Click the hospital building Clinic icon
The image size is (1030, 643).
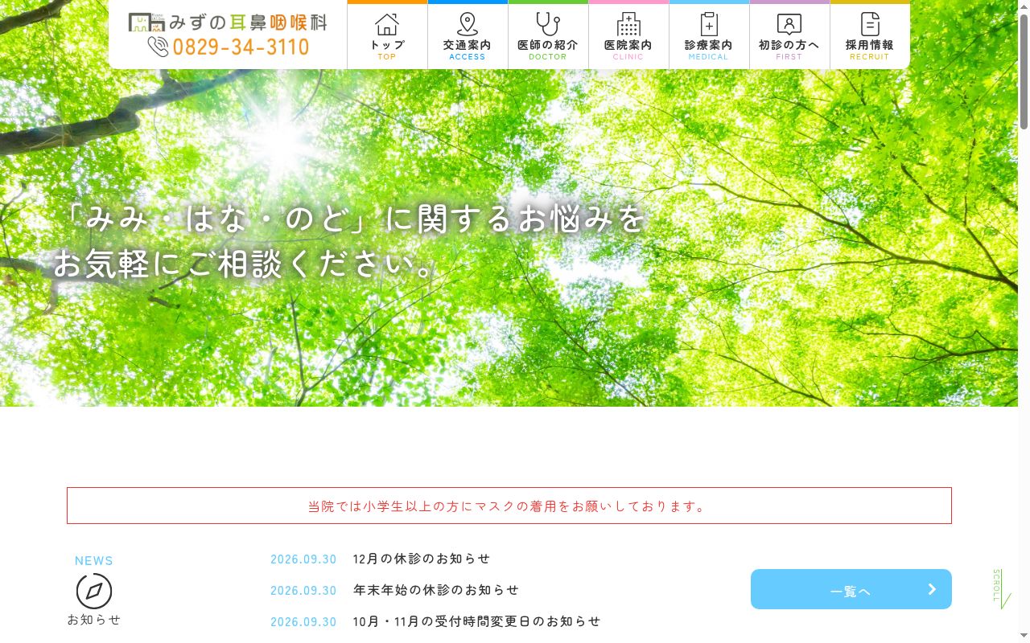628,24
